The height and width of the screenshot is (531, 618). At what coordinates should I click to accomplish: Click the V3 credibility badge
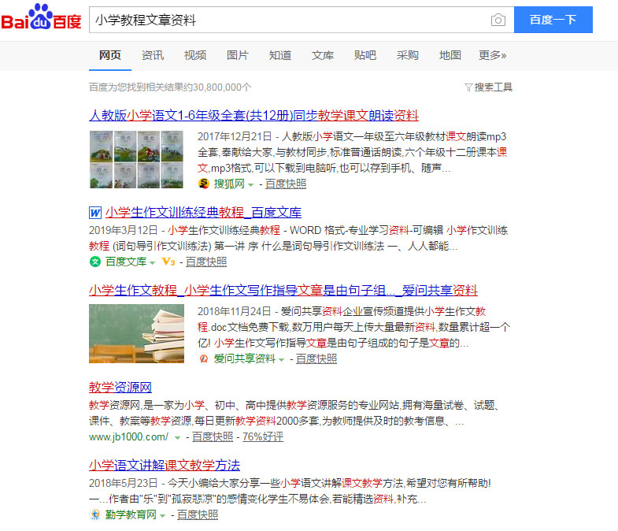coord(168,262)
